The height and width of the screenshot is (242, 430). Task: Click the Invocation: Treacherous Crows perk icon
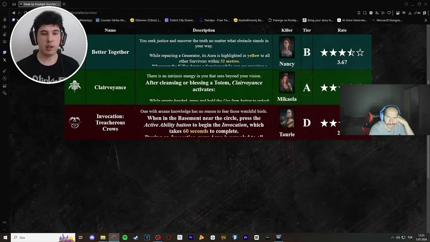click(75, 122)
